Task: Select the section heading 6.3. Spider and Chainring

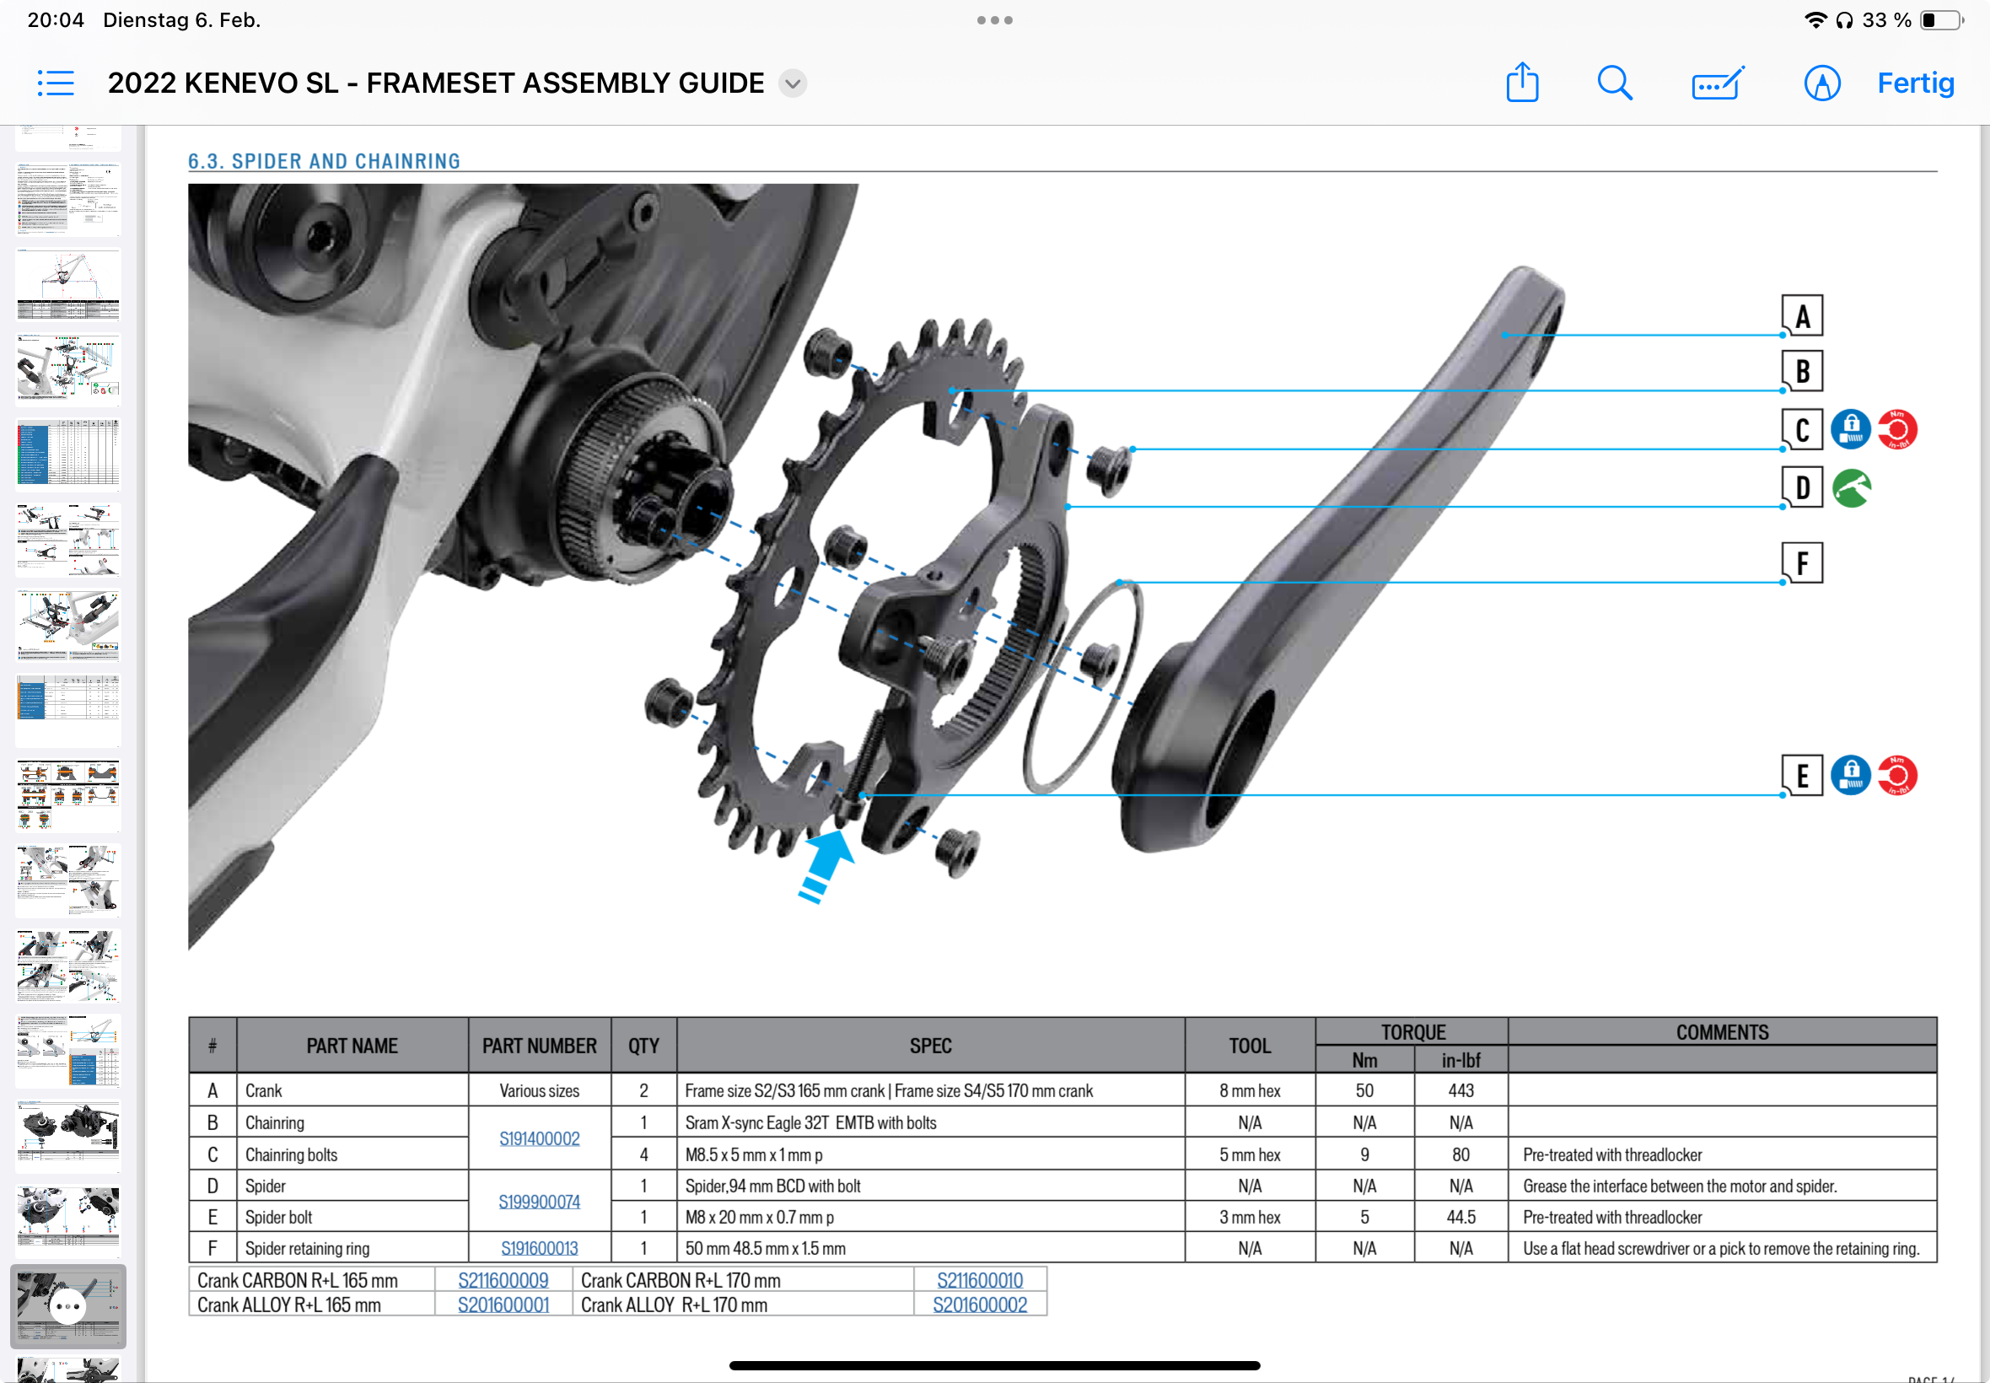Action: (324, 161)
